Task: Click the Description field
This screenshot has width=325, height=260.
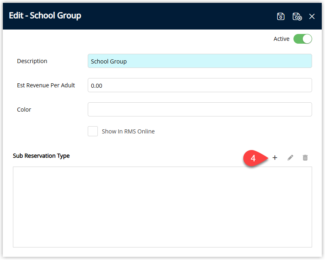Action: pyautogui.click(x=200, y=61)
